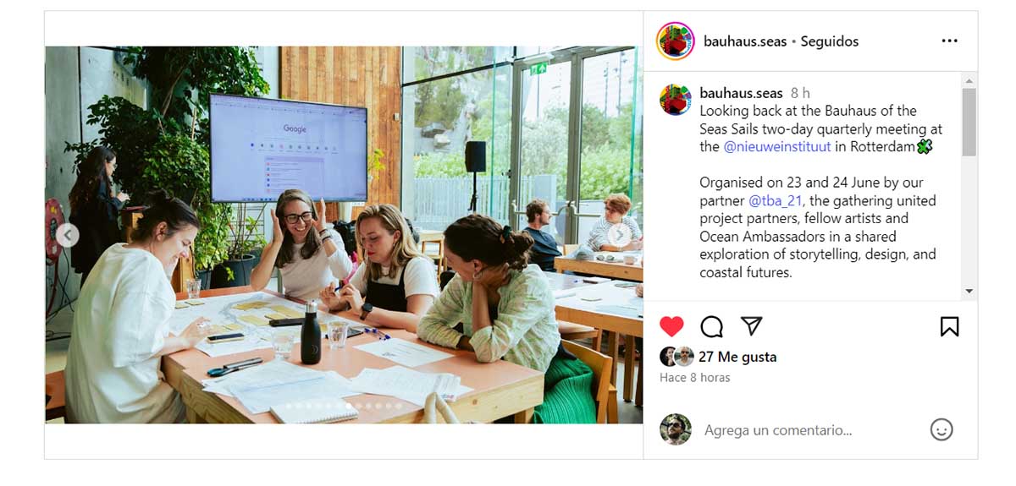Unlike the post with the red heart
This screenshot has height=486, width=1016.
point(671,326)
